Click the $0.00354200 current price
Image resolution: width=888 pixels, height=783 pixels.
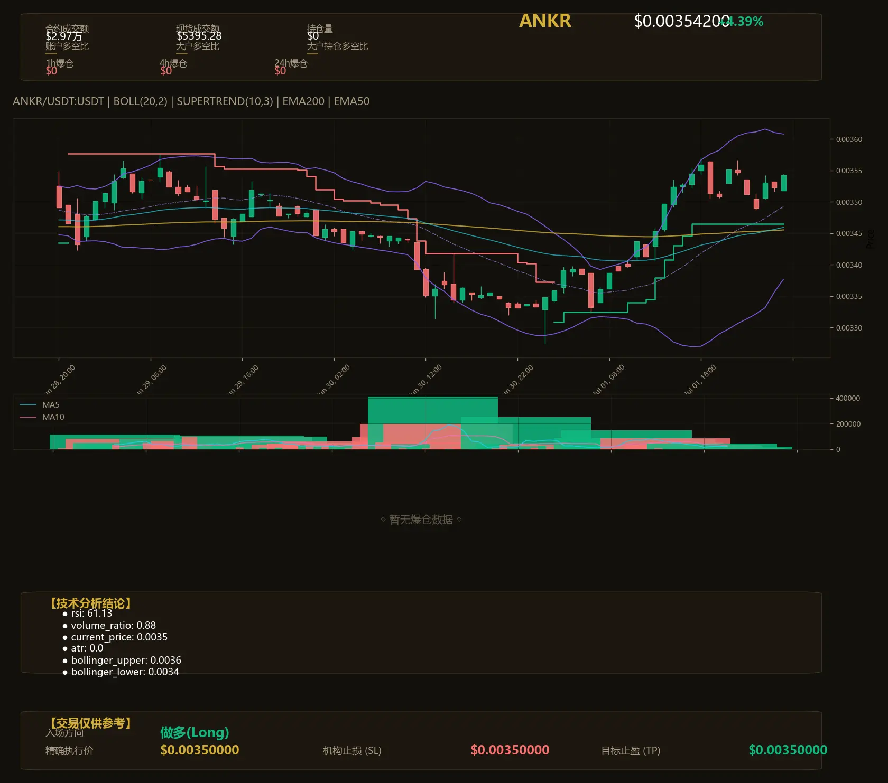(x=682, y=21)
